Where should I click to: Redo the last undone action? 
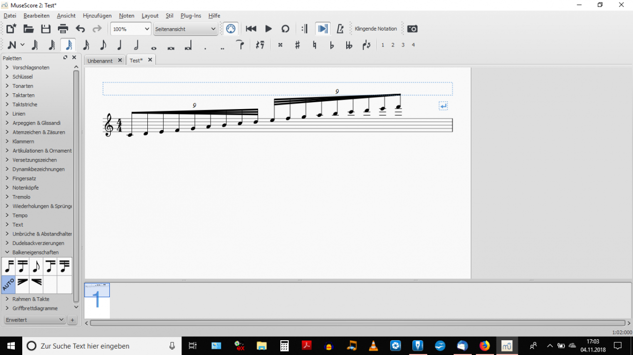pos(97,29)
